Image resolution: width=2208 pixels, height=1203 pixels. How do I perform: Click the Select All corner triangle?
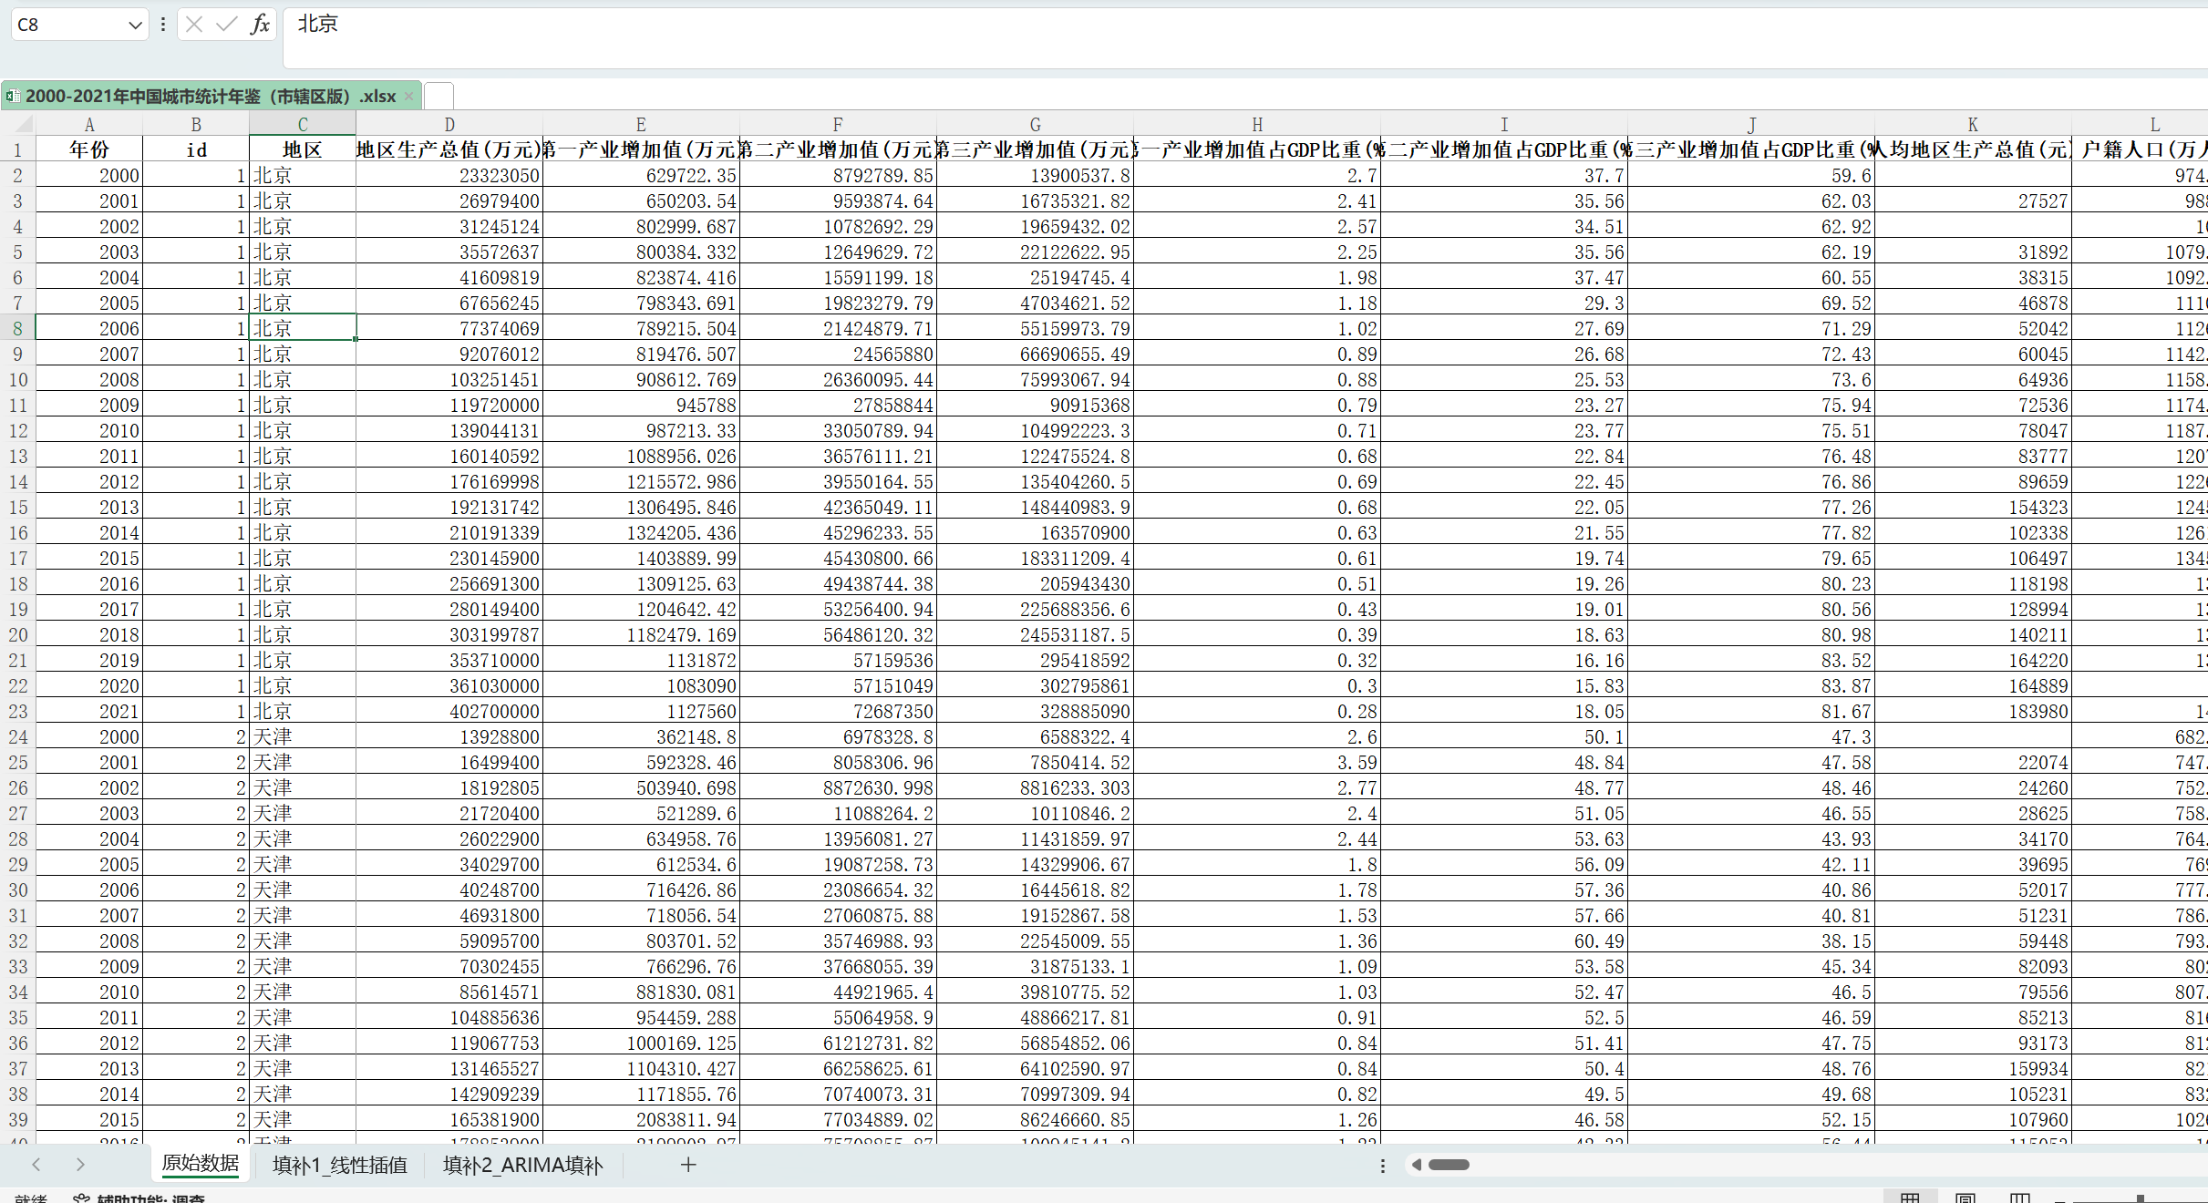(x=25, y=124)
